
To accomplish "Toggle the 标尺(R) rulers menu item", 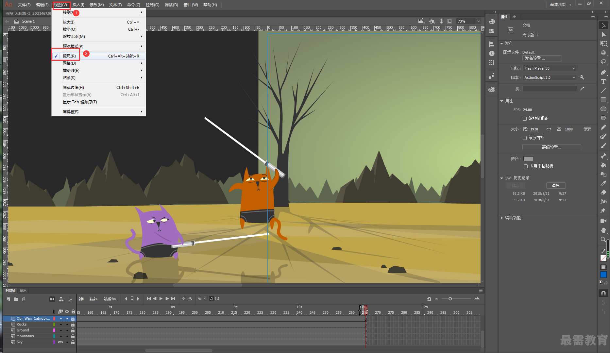I will [98, 56].
